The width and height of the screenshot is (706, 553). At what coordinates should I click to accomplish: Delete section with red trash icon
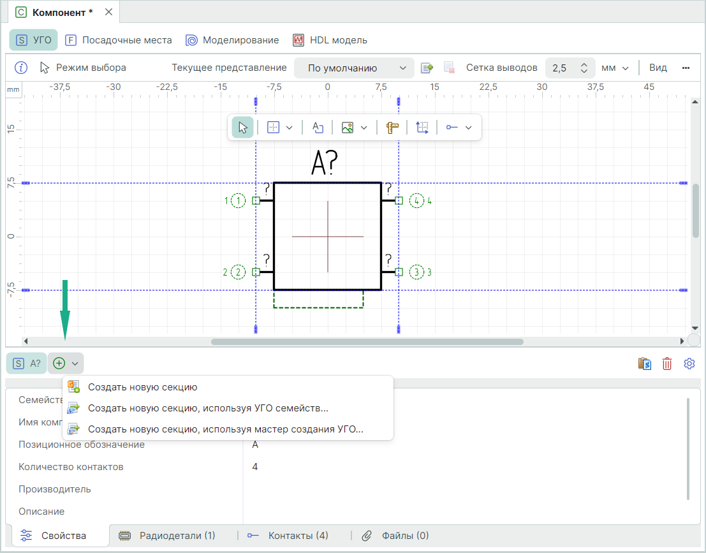pyautogui.click(x=667, y=364)
